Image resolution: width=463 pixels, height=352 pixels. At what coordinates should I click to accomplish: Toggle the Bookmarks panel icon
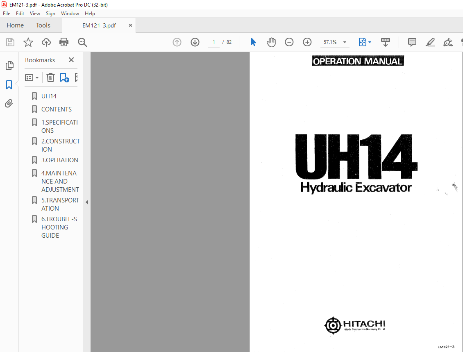[9, 85]
